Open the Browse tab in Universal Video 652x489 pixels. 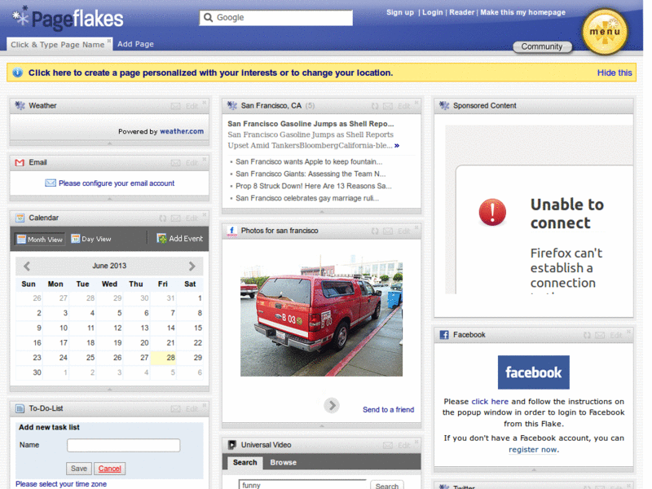(283, 462)
